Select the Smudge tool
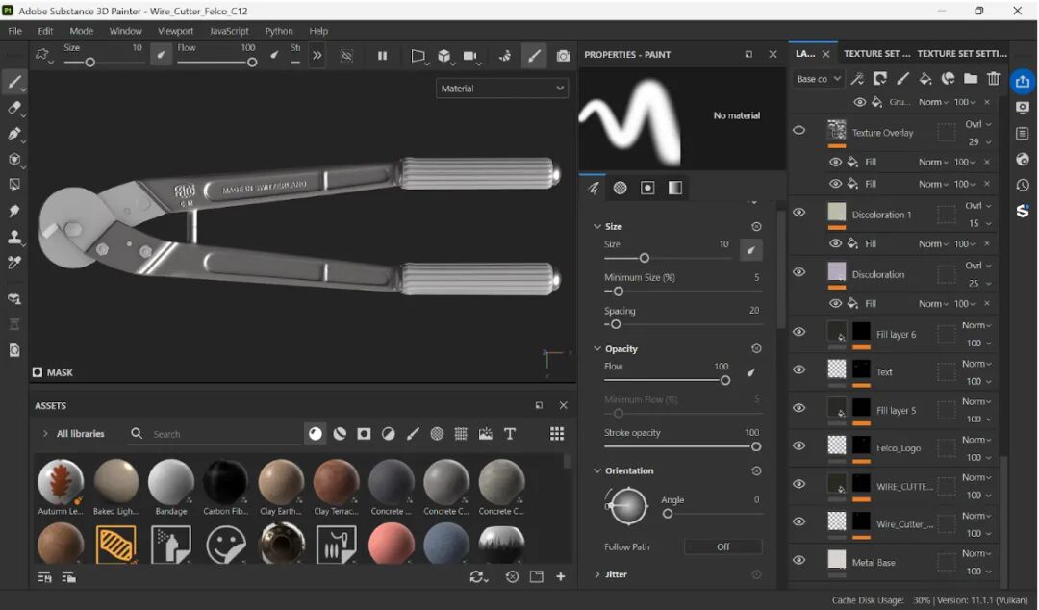 (x=13, y=211)
